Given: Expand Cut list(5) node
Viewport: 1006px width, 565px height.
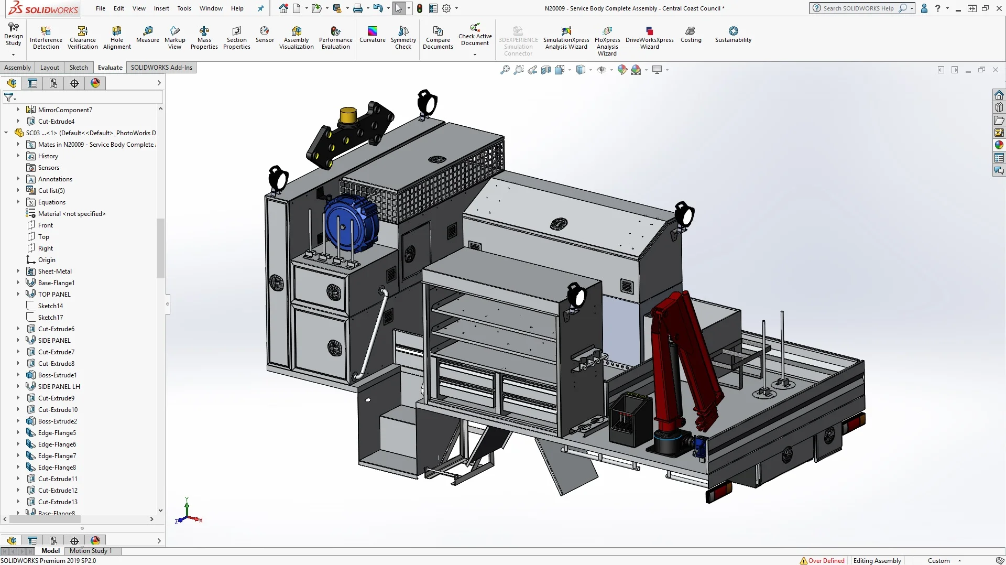Looking at the screenshot, I should click(18, 190).
